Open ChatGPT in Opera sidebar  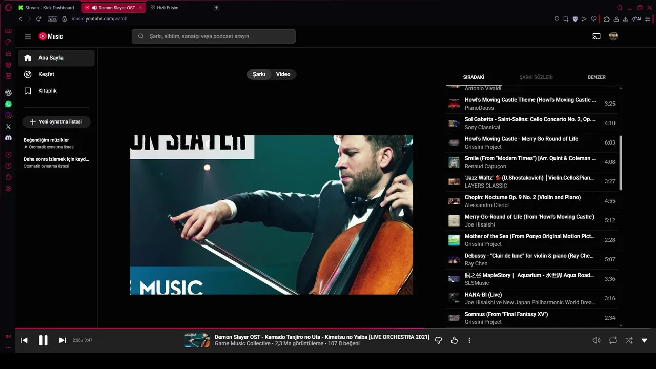tap(8, 93)
